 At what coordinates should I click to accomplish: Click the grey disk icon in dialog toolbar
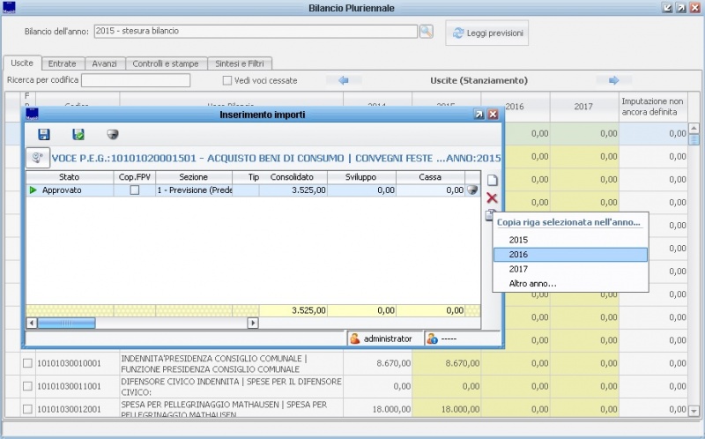pyautogui.click(x=112, y=134)
